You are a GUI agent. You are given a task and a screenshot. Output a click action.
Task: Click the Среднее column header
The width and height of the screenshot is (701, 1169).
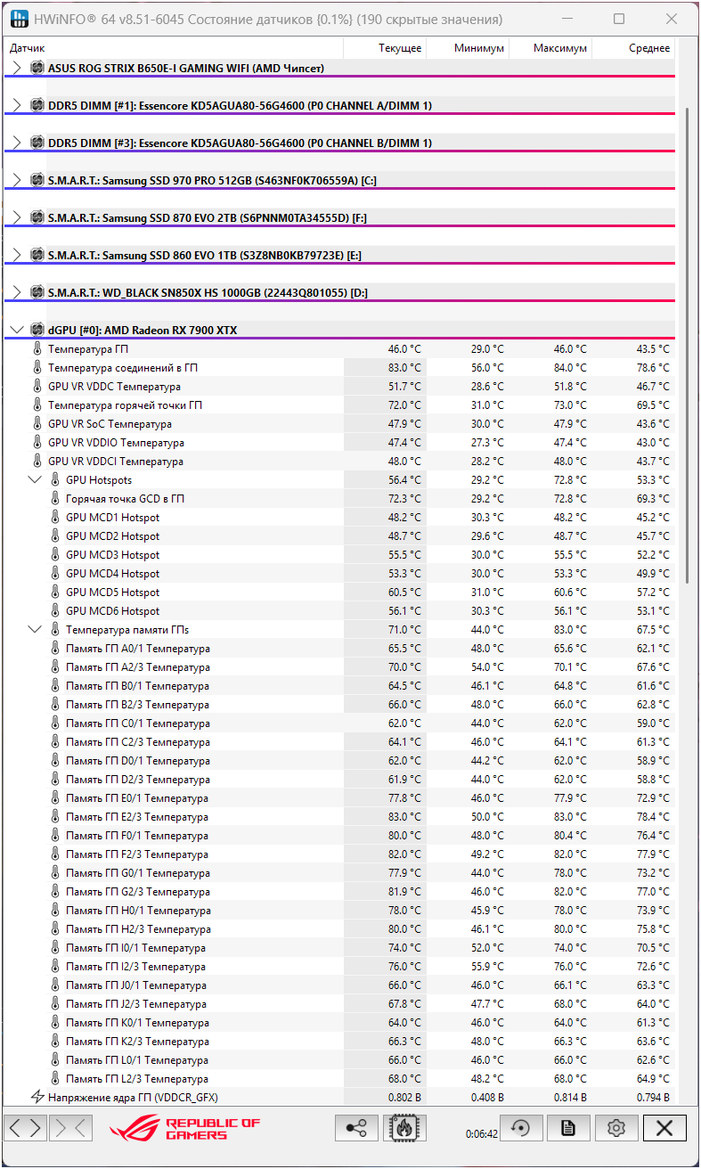pyautogui.click(x=633, y=48)
